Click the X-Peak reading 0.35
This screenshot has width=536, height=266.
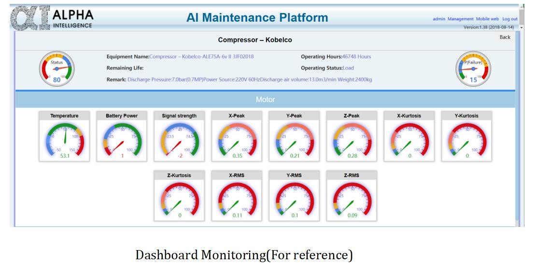pyautogui.click(x=237, y=156)
